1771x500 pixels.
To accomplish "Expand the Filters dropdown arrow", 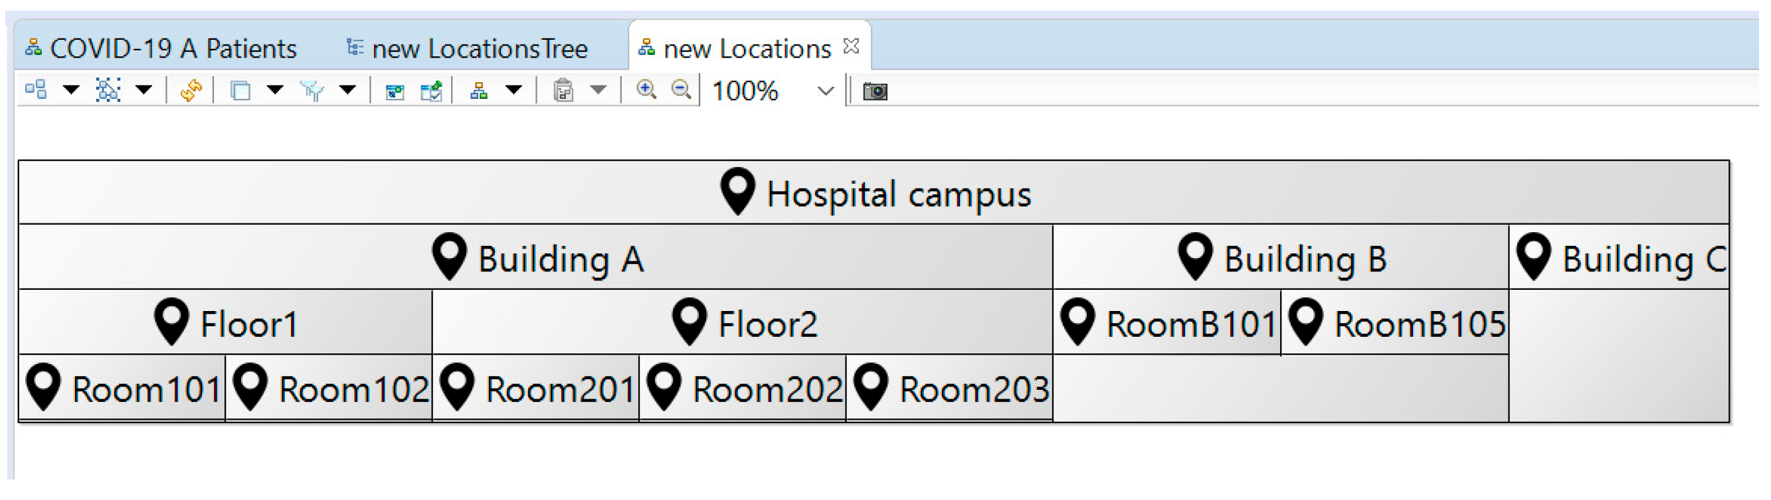I will (348, 90).
